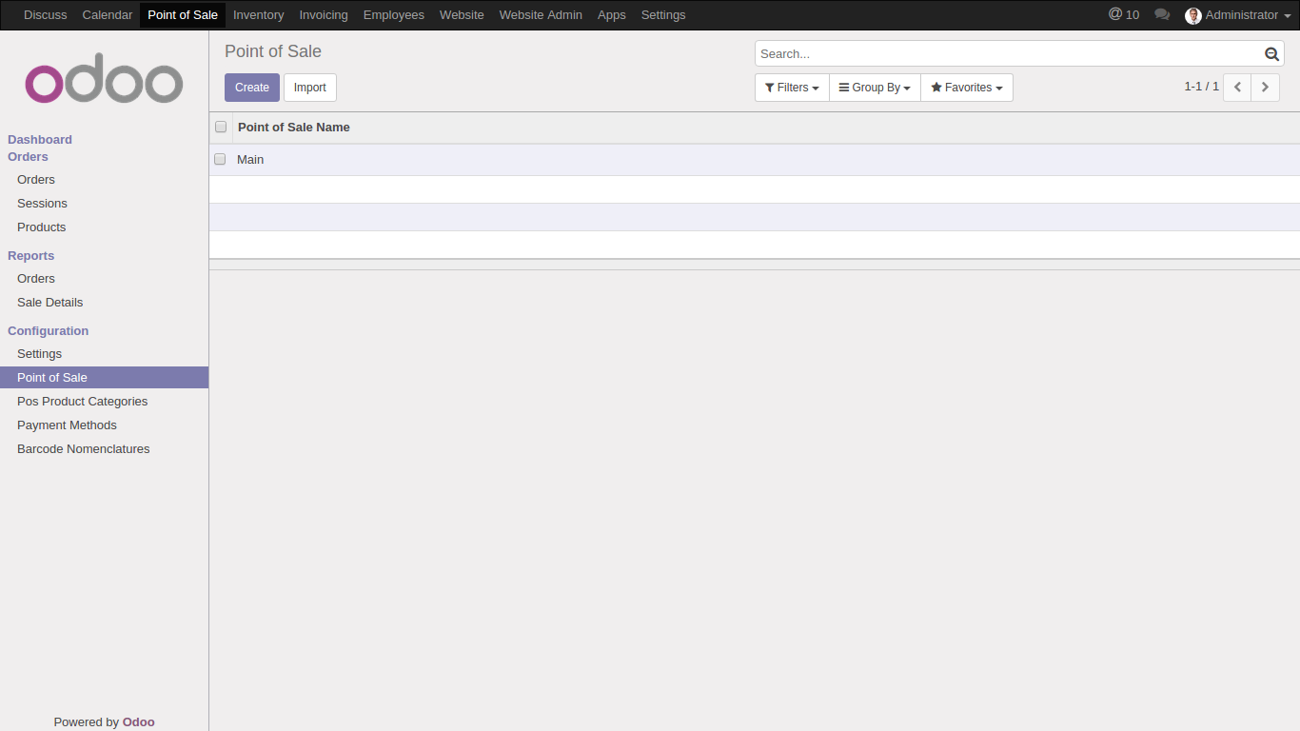This screenshot has width=1300, height=731.
Task: Open the Administrator user menu
Action: coord(1238,15)
